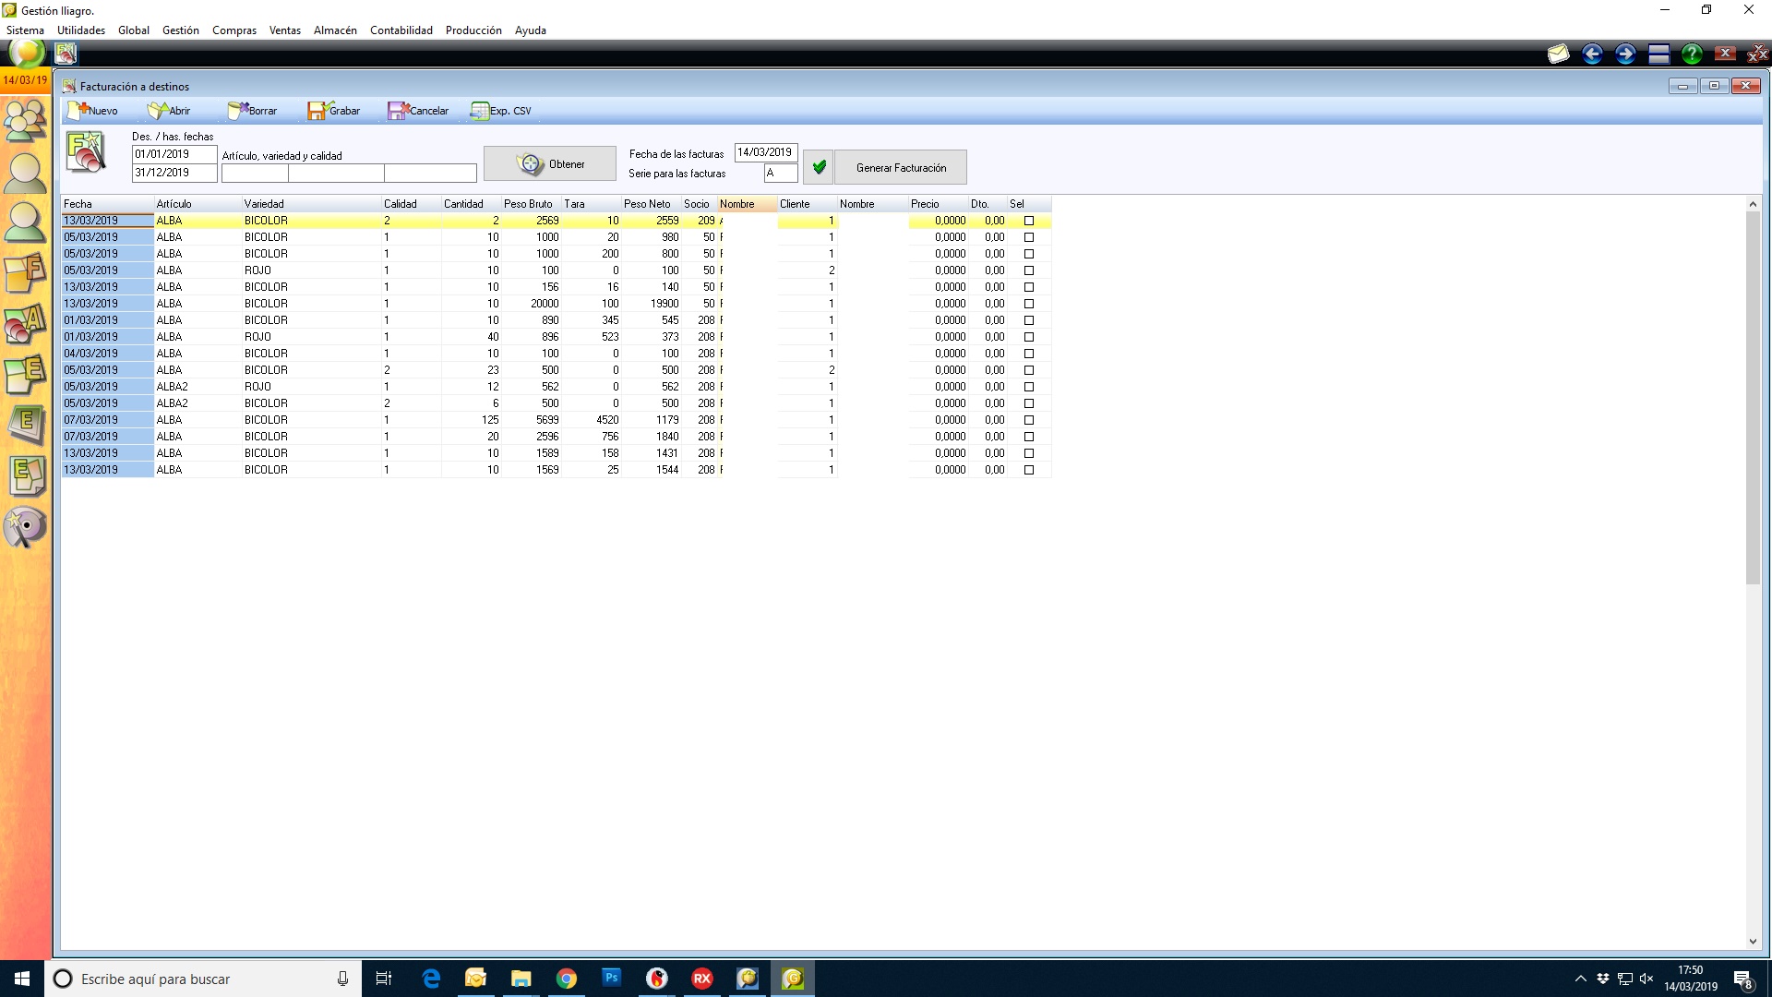Click the Serie para las facturas field
Image resolution: width=1772 pixels, height=997 pixels.
click(x=781, y=173)
